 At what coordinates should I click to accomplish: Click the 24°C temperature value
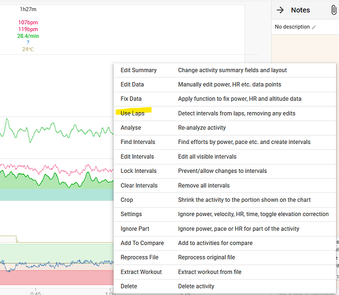[28, 50]
